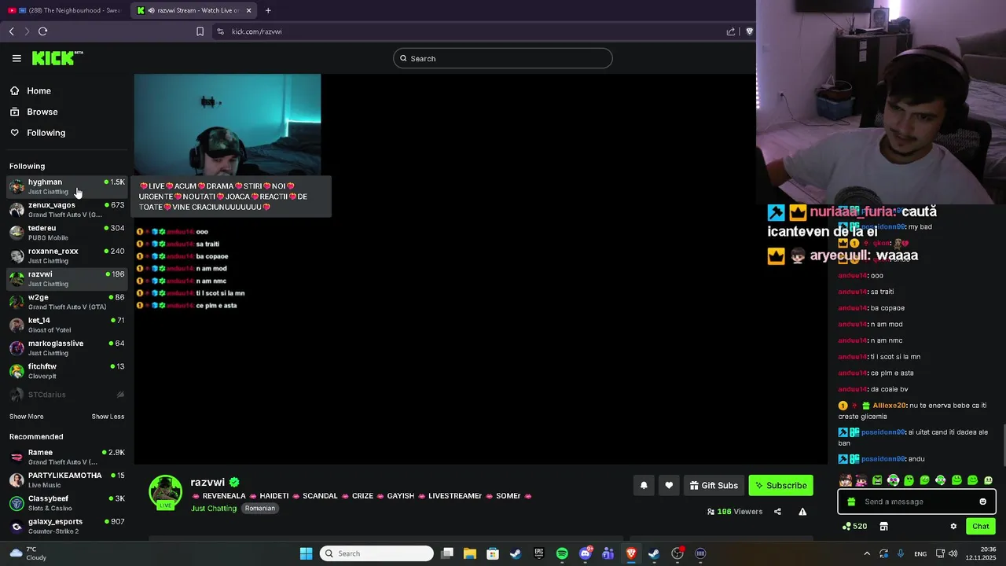Open the Kick hamburger menu

(17, 58)
